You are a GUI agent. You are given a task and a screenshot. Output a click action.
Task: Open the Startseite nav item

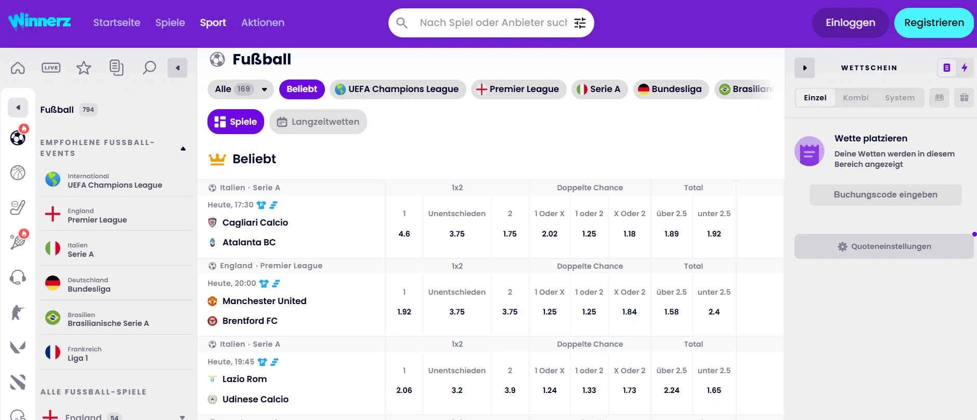[117, 23]
